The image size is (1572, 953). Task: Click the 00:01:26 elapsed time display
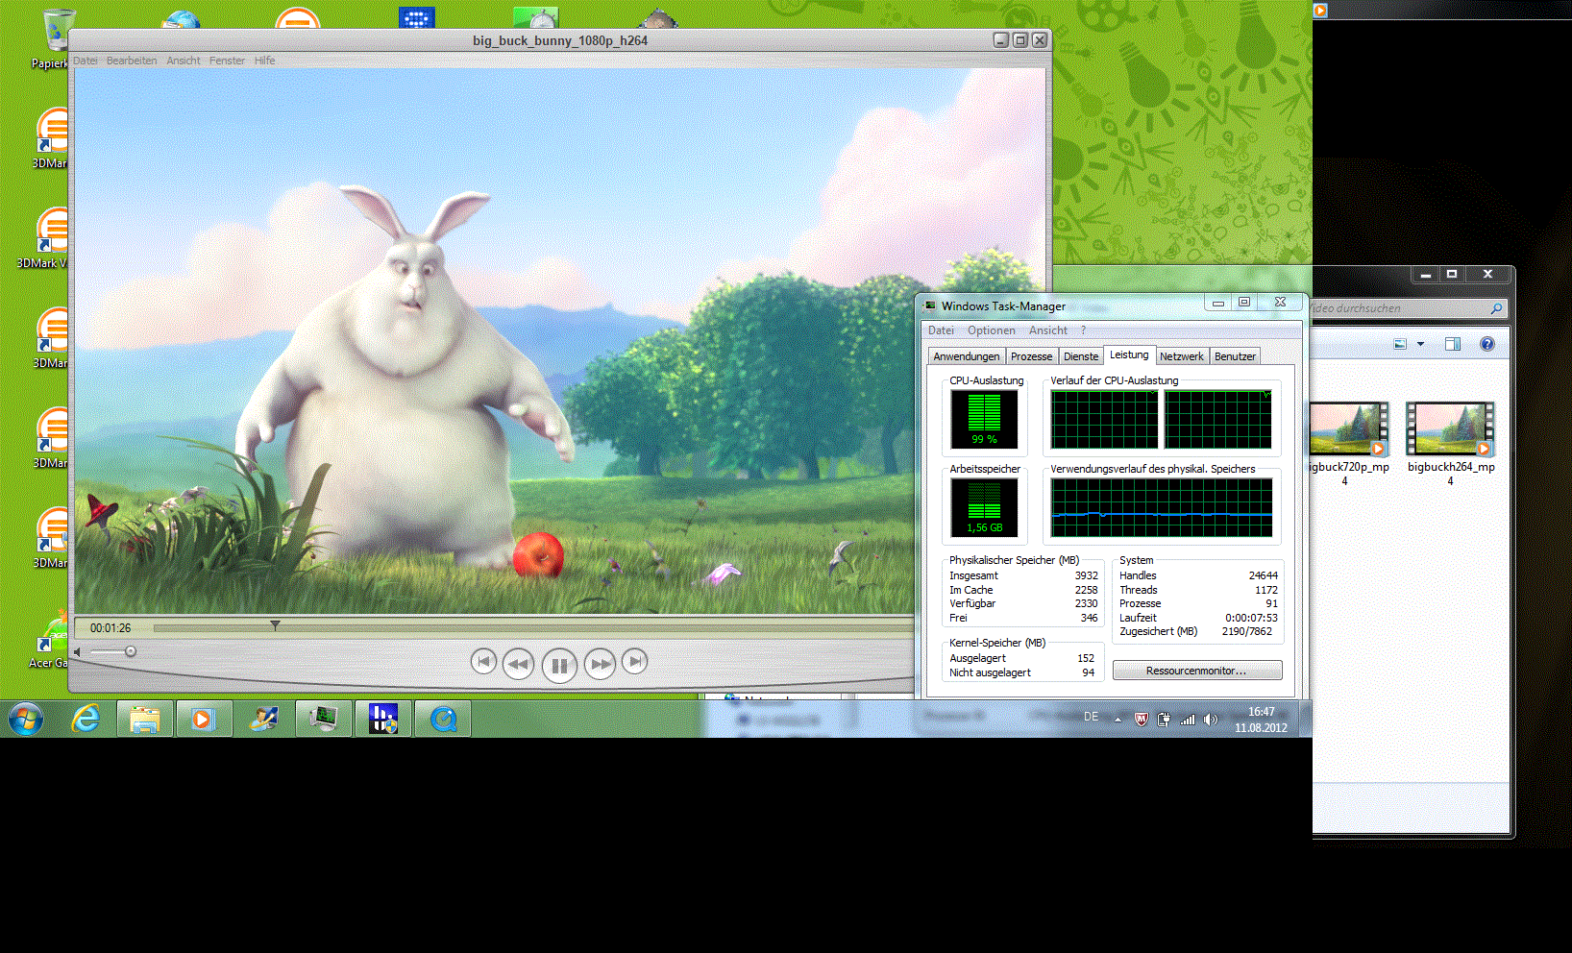point(111,627)
